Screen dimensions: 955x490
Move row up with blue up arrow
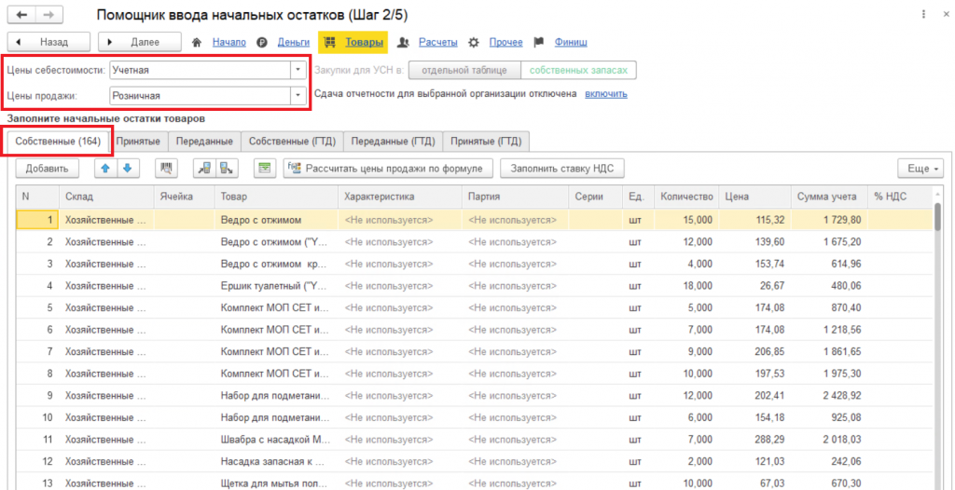coord(106,168)
